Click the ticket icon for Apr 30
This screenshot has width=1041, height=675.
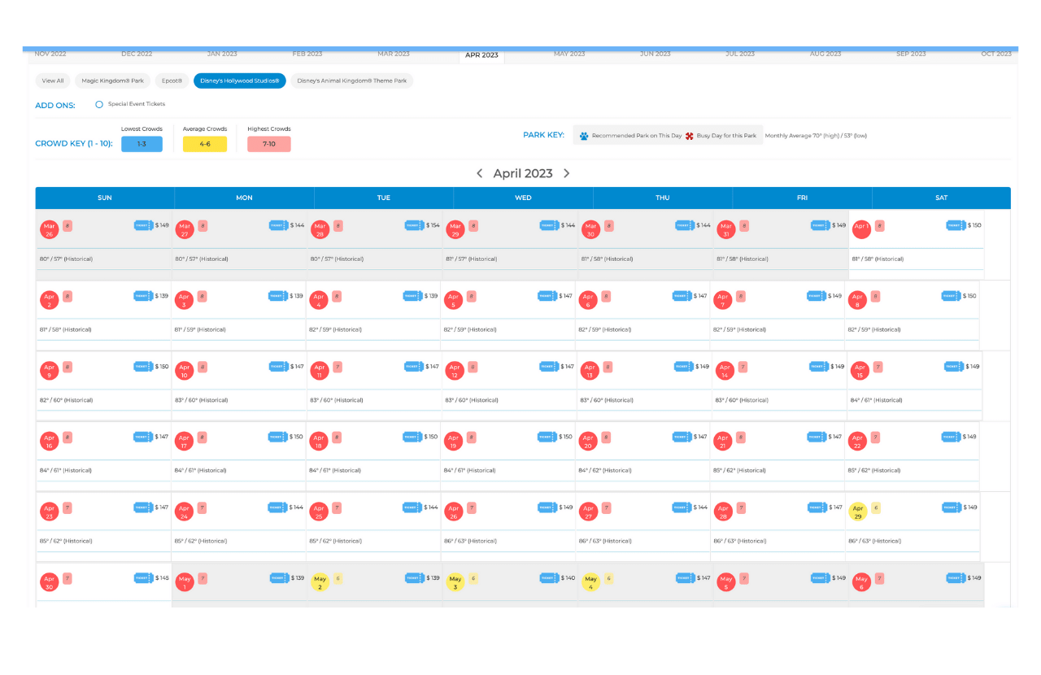[143, 578]
